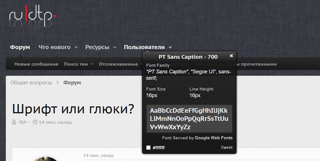Expand the Ресурсы dropdown arrow
This screenshot has height=161, width=320.
coord(115,48)
